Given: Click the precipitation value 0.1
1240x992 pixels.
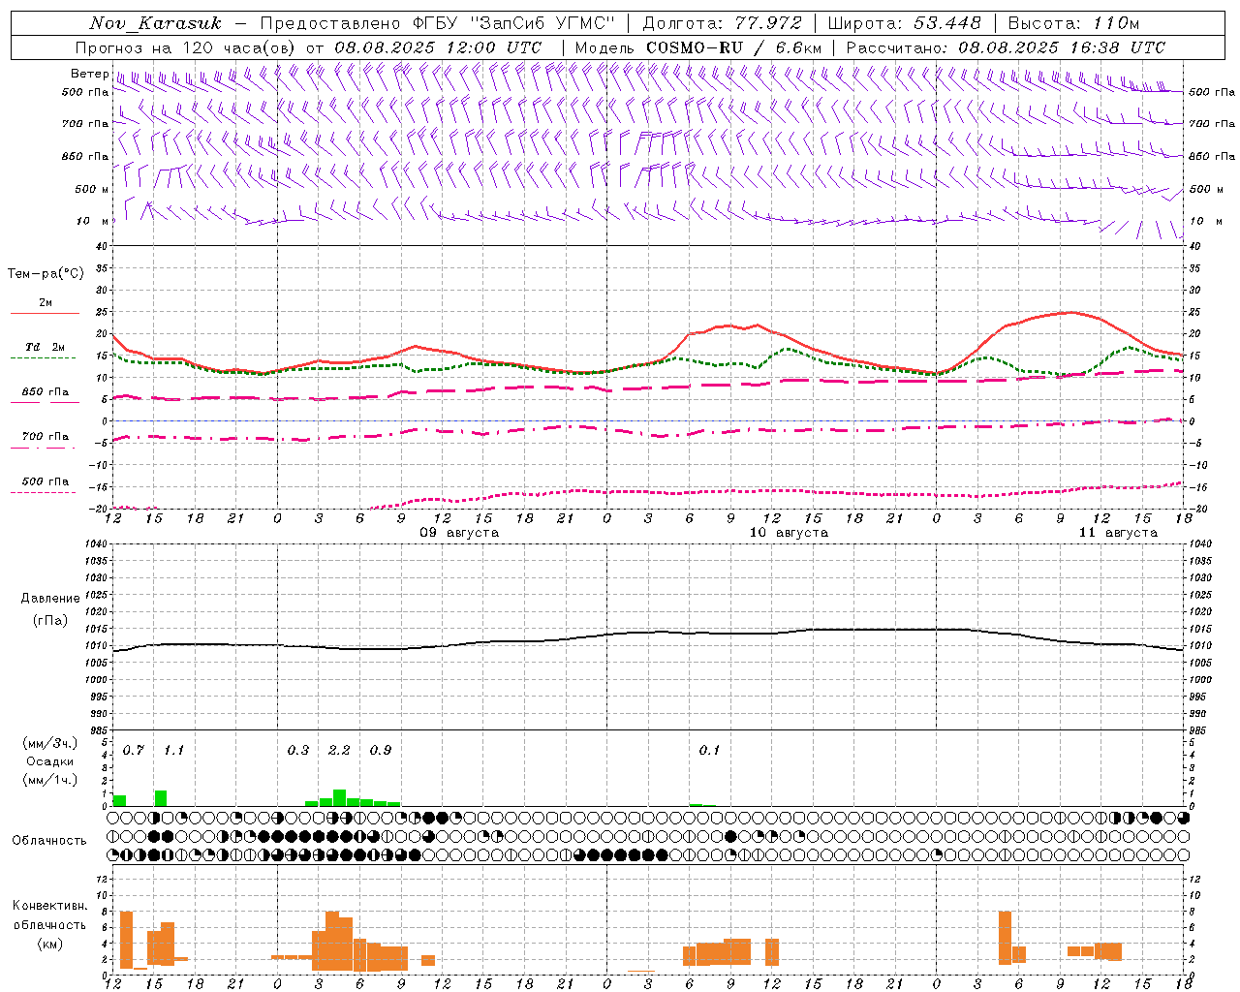Looking at the screenshot, I should coord(709,750).
